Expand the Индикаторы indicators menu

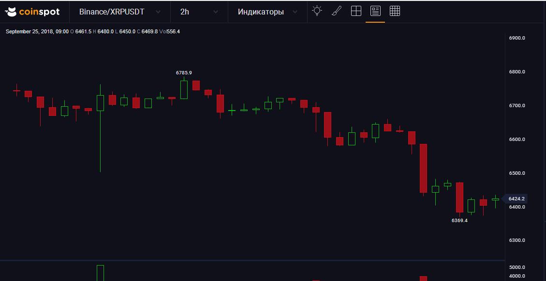click(x=261, y=12)
